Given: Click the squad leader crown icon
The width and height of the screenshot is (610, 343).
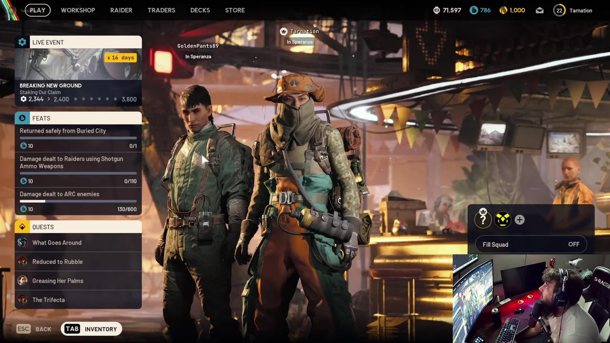Looking at the screenshot, I should coord(284,31).
